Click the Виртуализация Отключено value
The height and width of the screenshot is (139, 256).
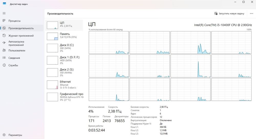click(x=166, y=120)
